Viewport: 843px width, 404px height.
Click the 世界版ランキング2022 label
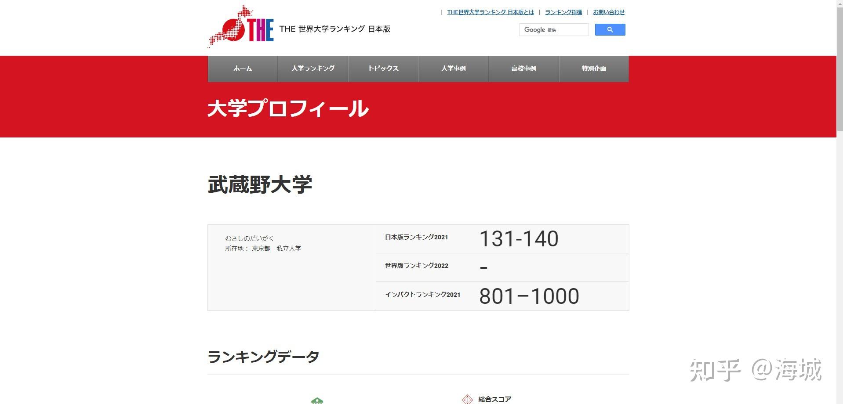coord(416,266)
